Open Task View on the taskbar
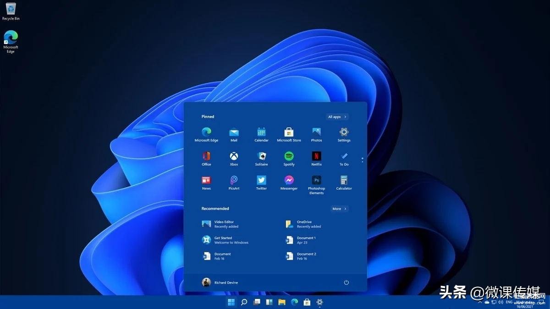Screen dimensions: 550x309 pyautogui.click(x=257, y=302)
